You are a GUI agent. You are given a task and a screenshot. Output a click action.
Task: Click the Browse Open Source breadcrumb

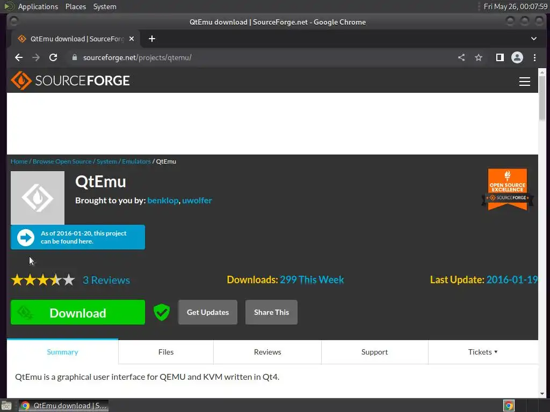62,161
